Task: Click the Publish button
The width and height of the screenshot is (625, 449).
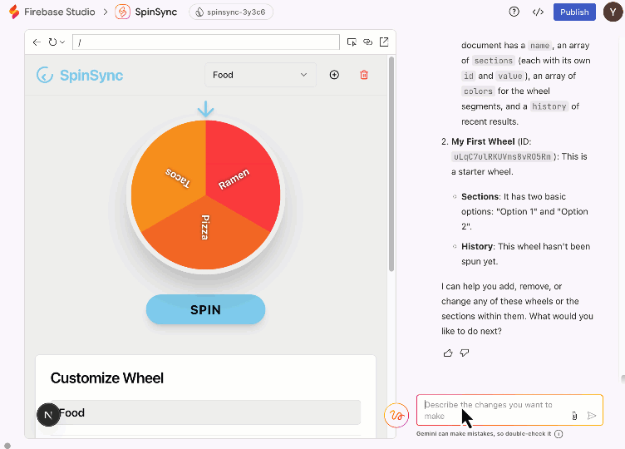Action: click(x=574, y=12)
